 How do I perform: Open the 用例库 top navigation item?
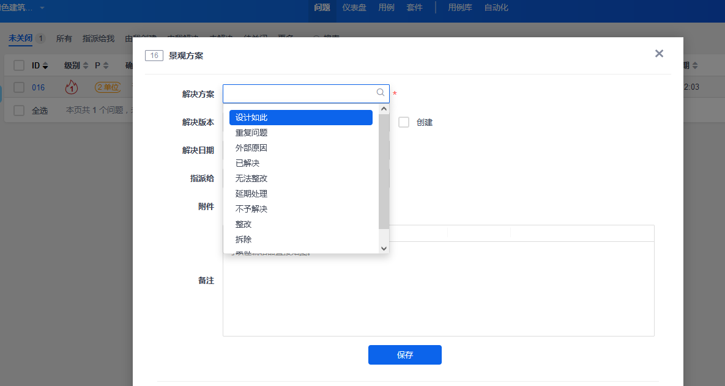459,8
